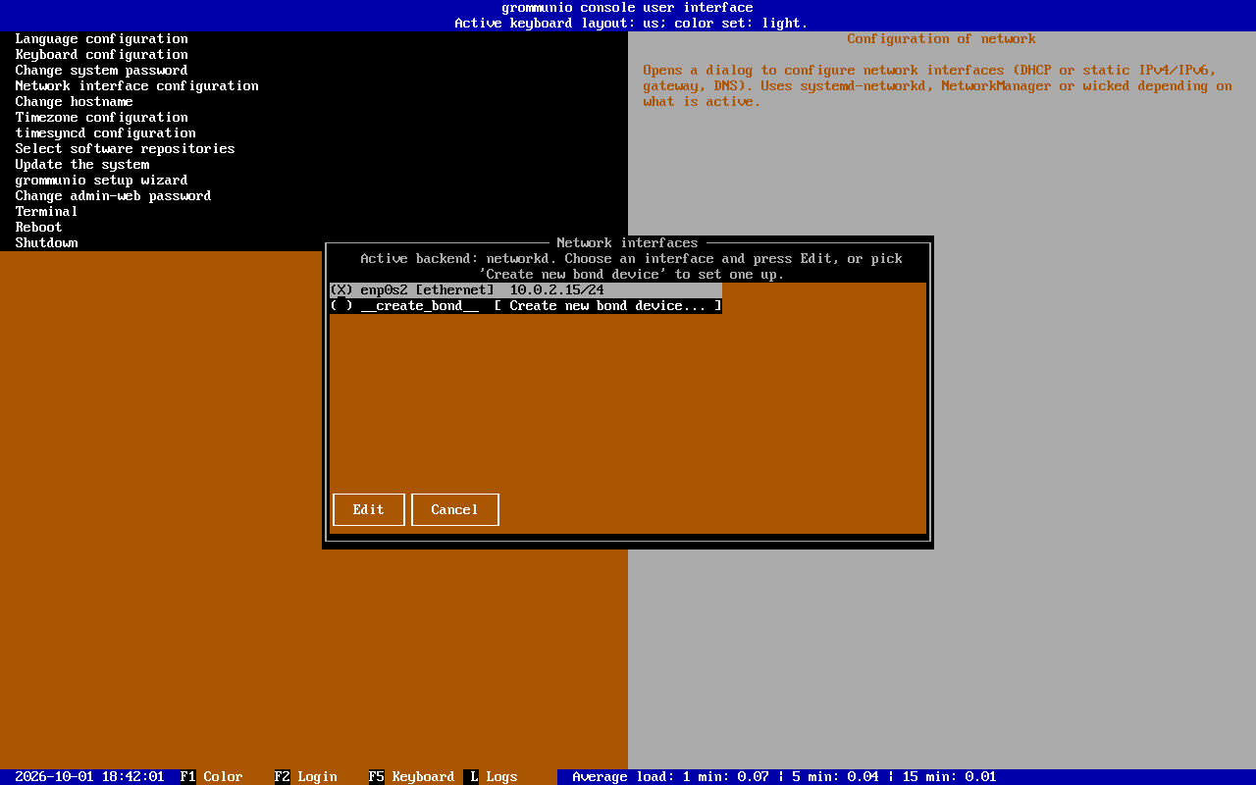The height and width of the screenshot is (785, 1256).
Task: Click the Configuration of network heading
Action: [x=942, y=39]
